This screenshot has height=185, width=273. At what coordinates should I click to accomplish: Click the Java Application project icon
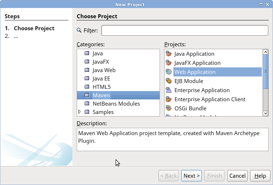[169, 54]
